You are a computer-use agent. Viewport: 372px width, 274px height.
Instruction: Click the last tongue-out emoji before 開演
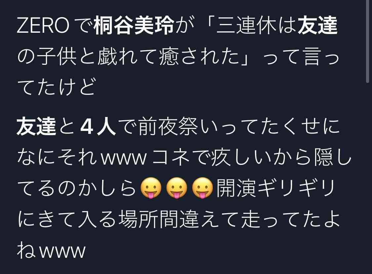coord(202,188)
